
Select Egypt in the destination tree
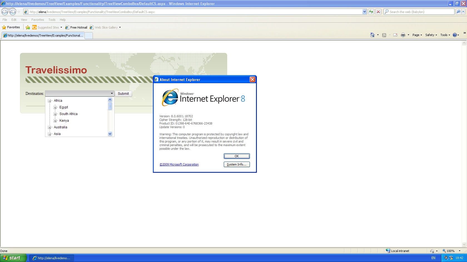[x=64, y=107]
